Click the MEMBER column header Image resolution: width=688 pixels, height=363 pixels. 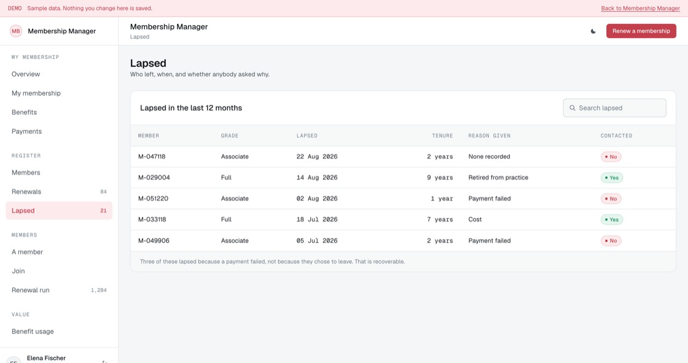coord(149,136)
